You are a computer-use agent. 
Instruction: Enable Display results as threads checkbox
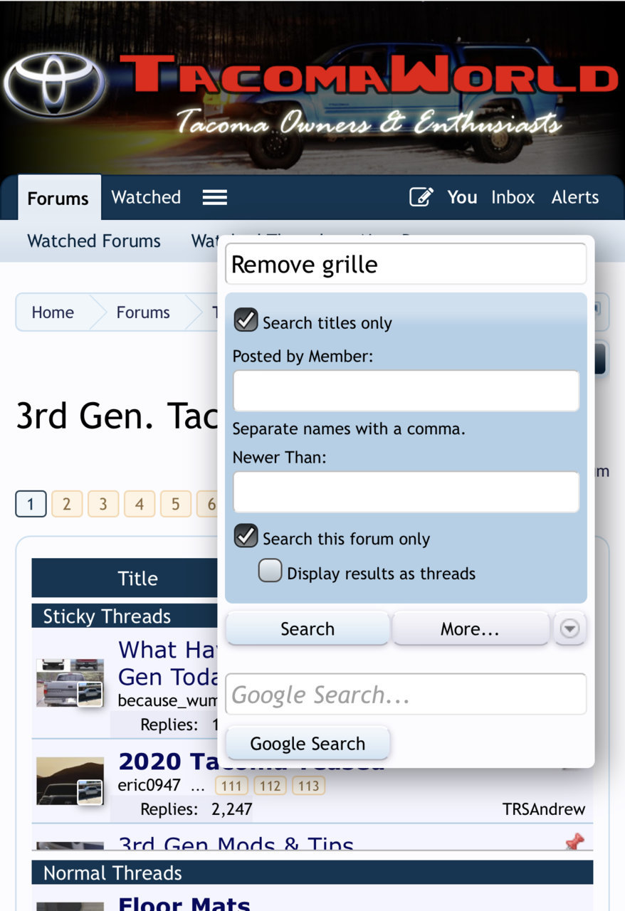(270, 571)
